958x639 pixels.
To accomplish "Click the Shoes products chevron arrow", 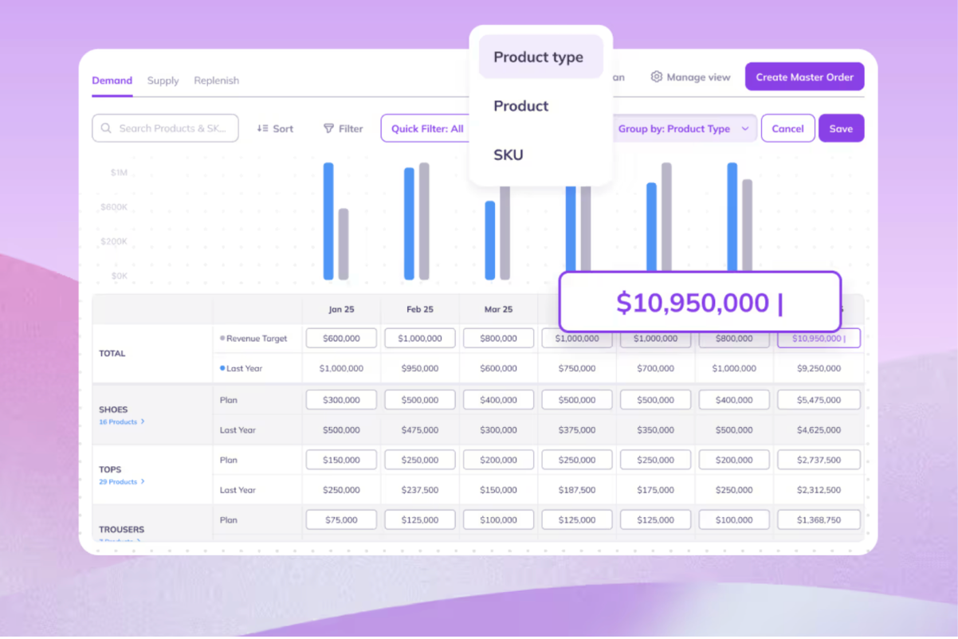I will [143, 421].
